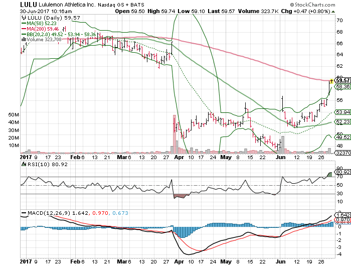
Task: Click the MA(50) 52.23 legend label
Action: [42, 23]
